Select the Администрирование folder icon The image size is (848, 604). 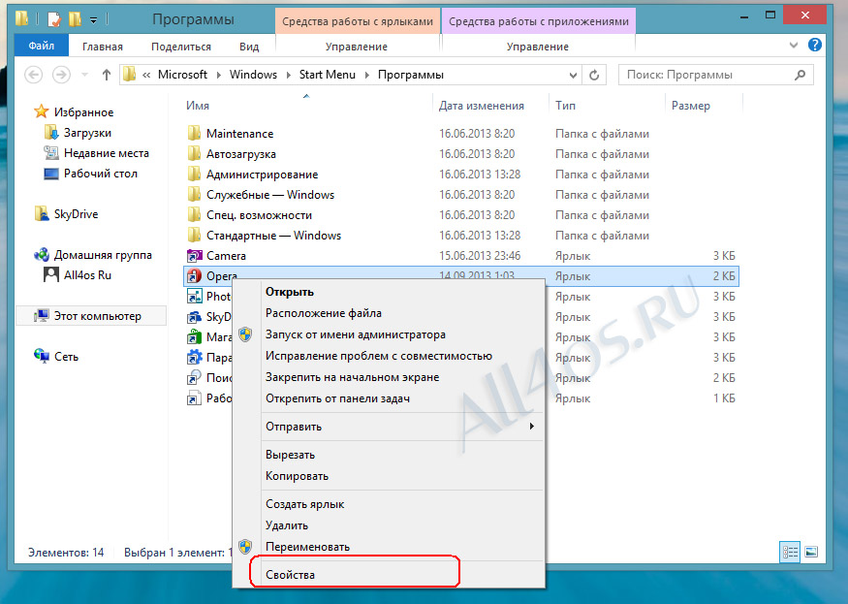tap(194, 175)
